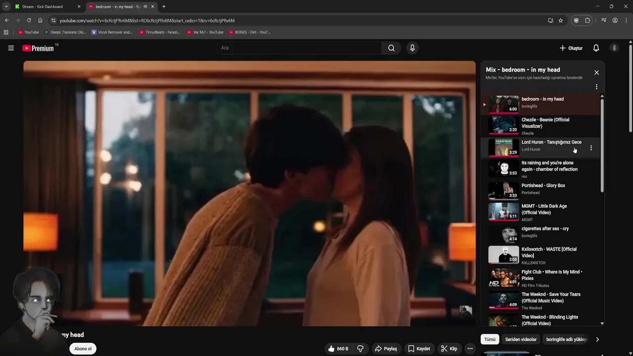Viewport: 633px width, 356px height.
Task: Select the Tümü filter chip
Action: coord(490,340)
